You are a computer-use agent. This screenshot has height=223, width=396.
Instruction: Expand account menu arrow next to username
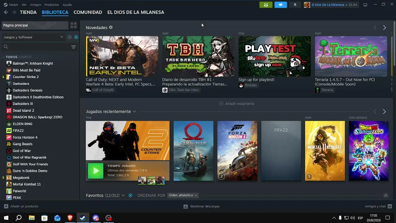pyautogui.click(x=346, y=5)
